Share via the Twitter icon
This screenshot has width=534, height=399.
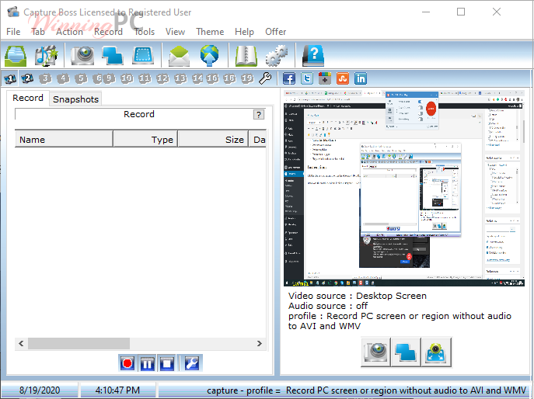pos(307,78)
